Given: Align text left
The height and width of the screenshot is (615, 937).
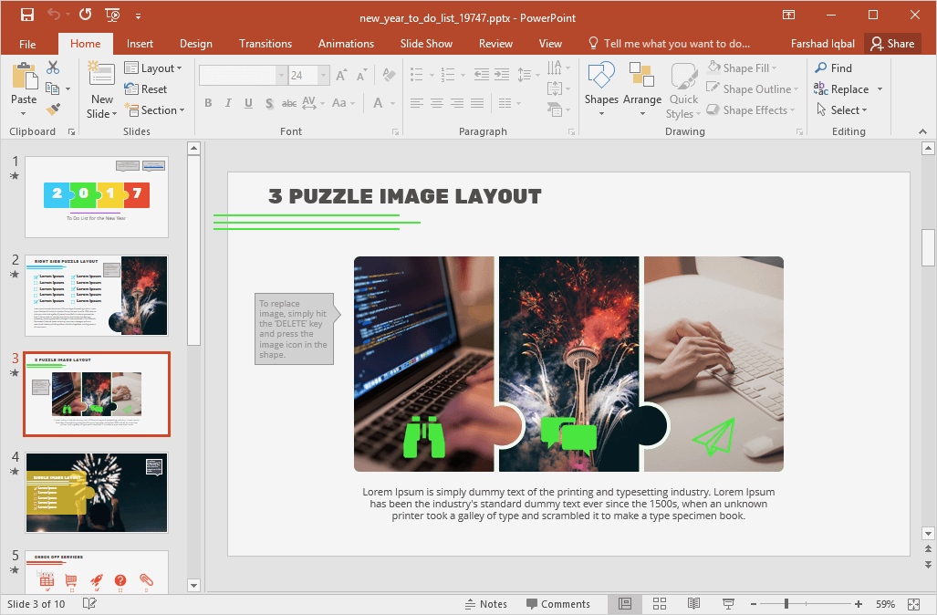Looking at the screenshot, I should (417, 103).
